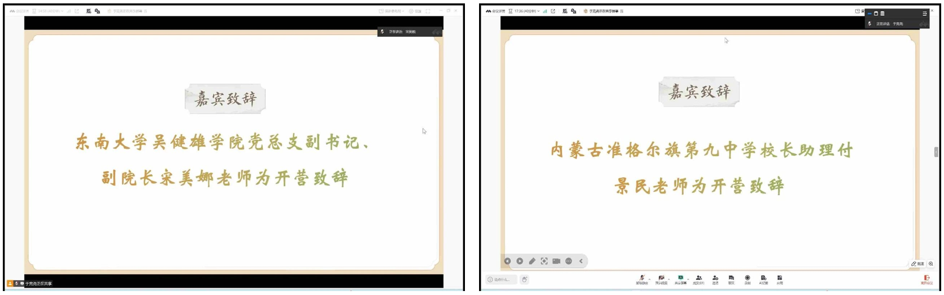Open the share screen (共享屏幕) icon

(680, 278)
